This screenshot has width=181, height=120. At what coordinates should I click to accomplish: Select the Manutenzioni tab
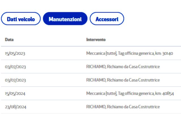[x=65, y=19]
